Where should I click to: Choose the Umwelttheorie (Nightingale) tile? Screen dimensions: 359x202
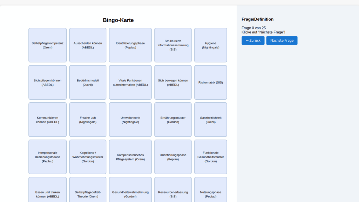tap(130, 120)
